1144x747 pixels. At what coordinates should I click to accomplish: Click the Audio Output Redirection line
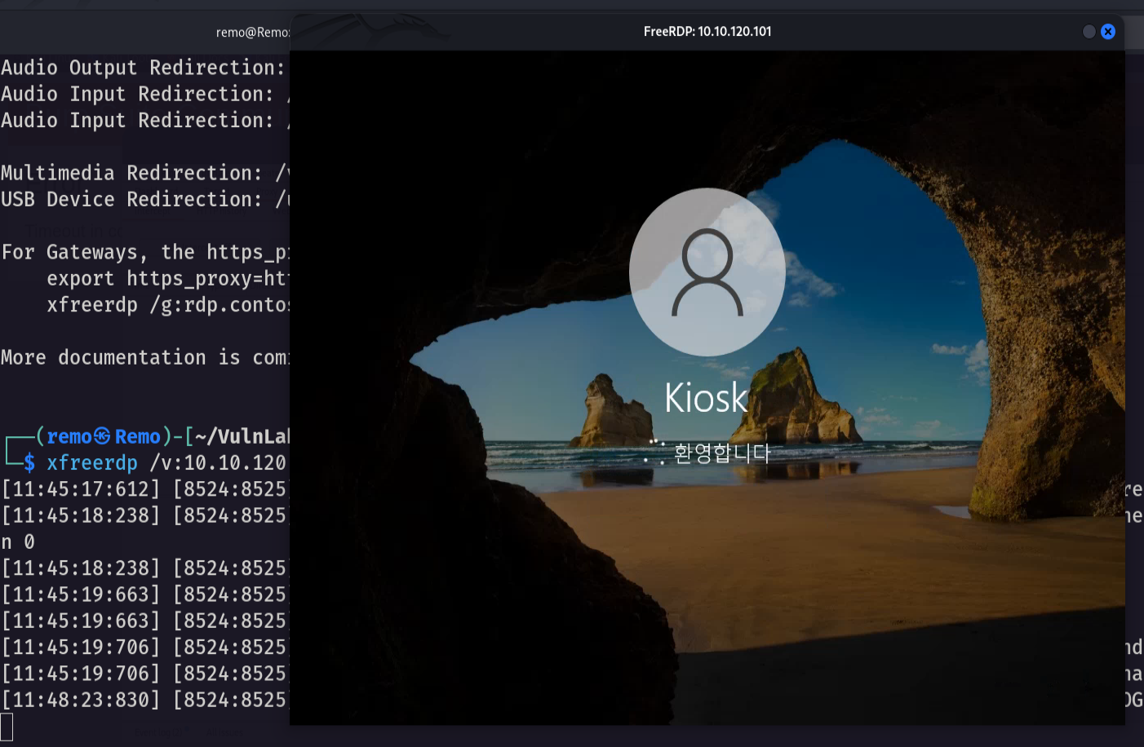click(x=144, y=68)
